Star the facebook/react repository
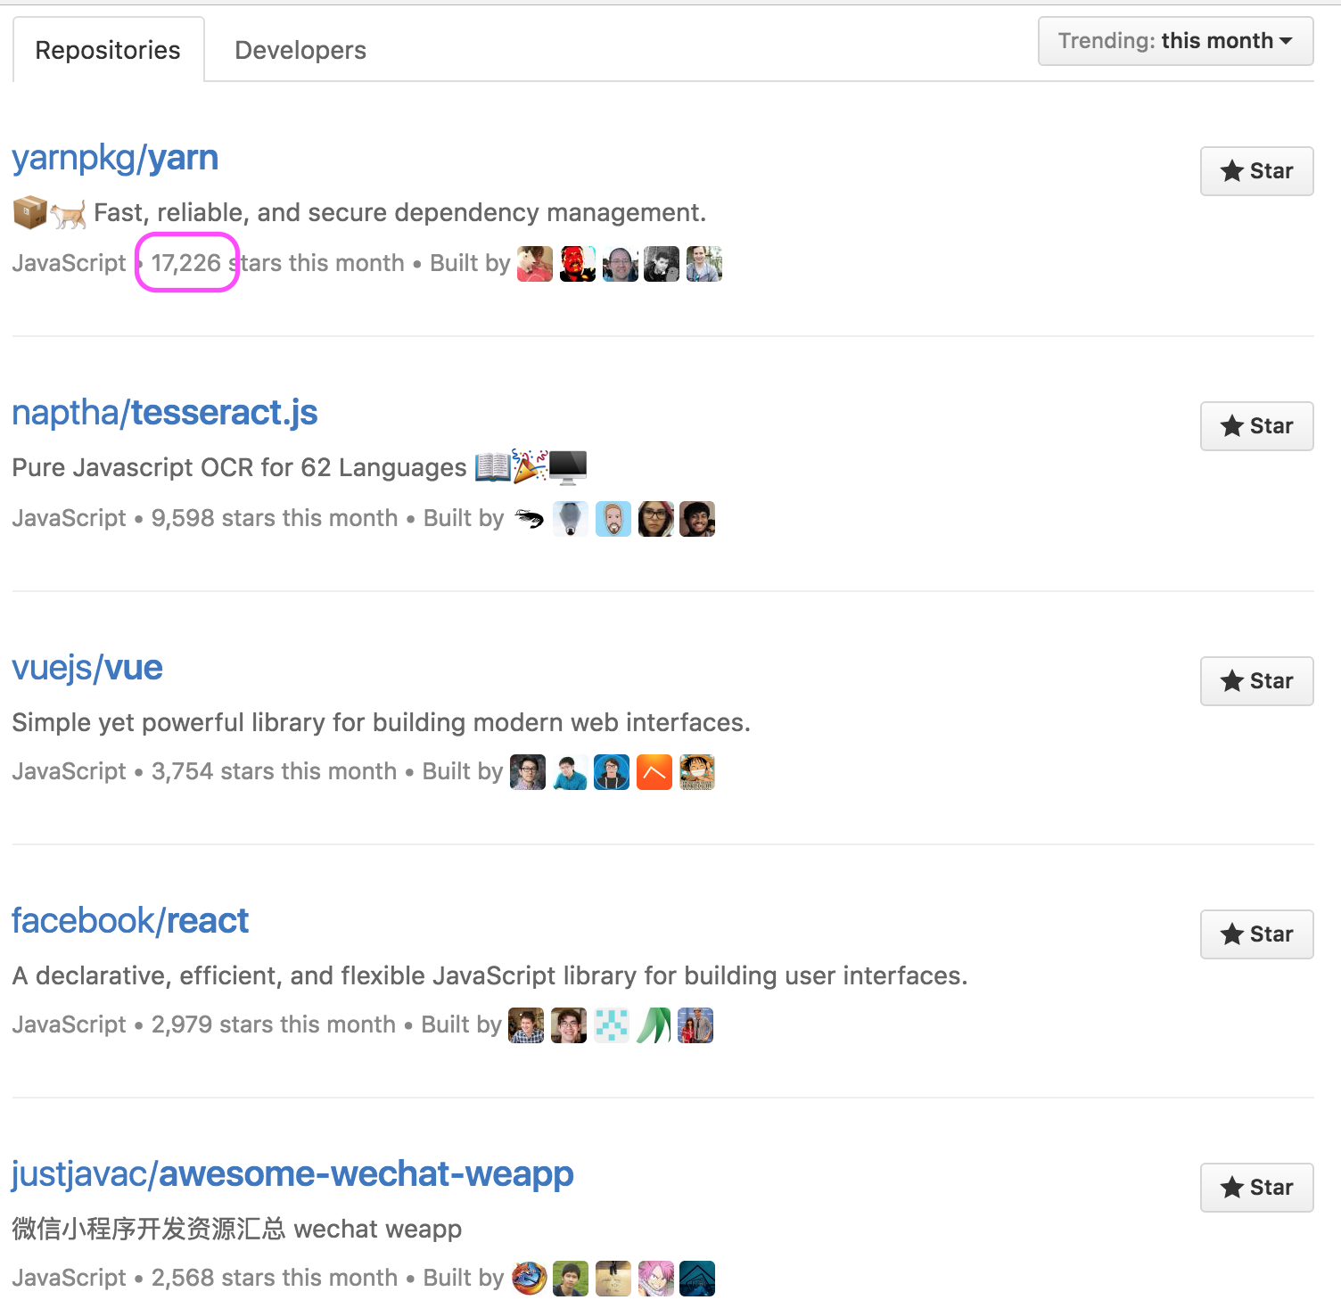 pos(1256,934)
